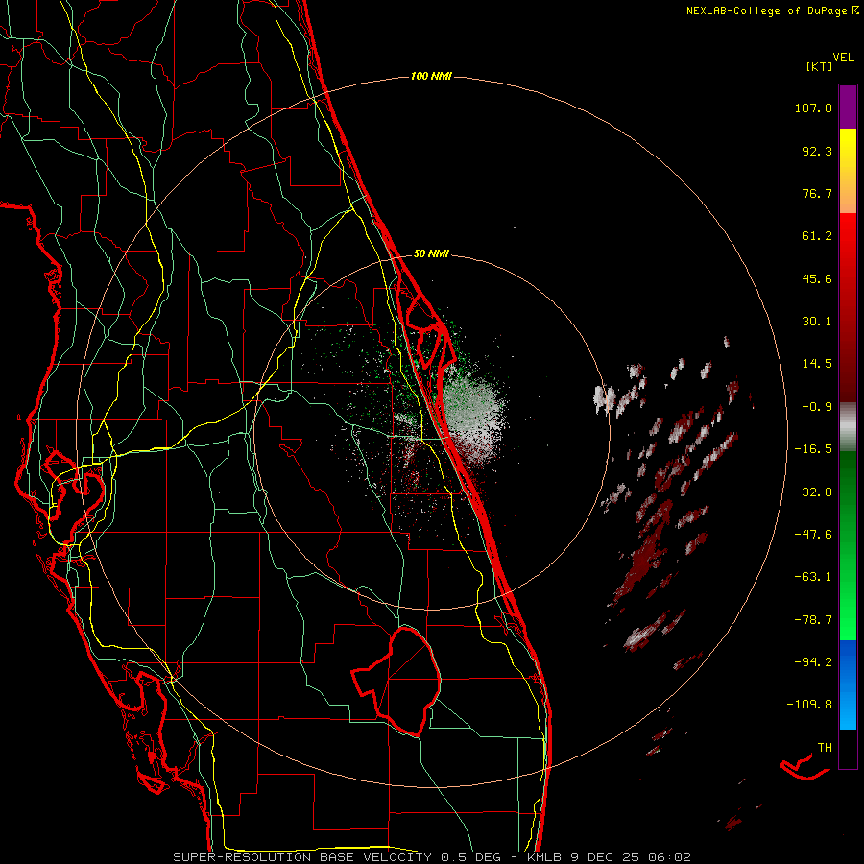Click the 45.6 velocity scale value
This screenshot has height=864, width=864.
(817, 278)
